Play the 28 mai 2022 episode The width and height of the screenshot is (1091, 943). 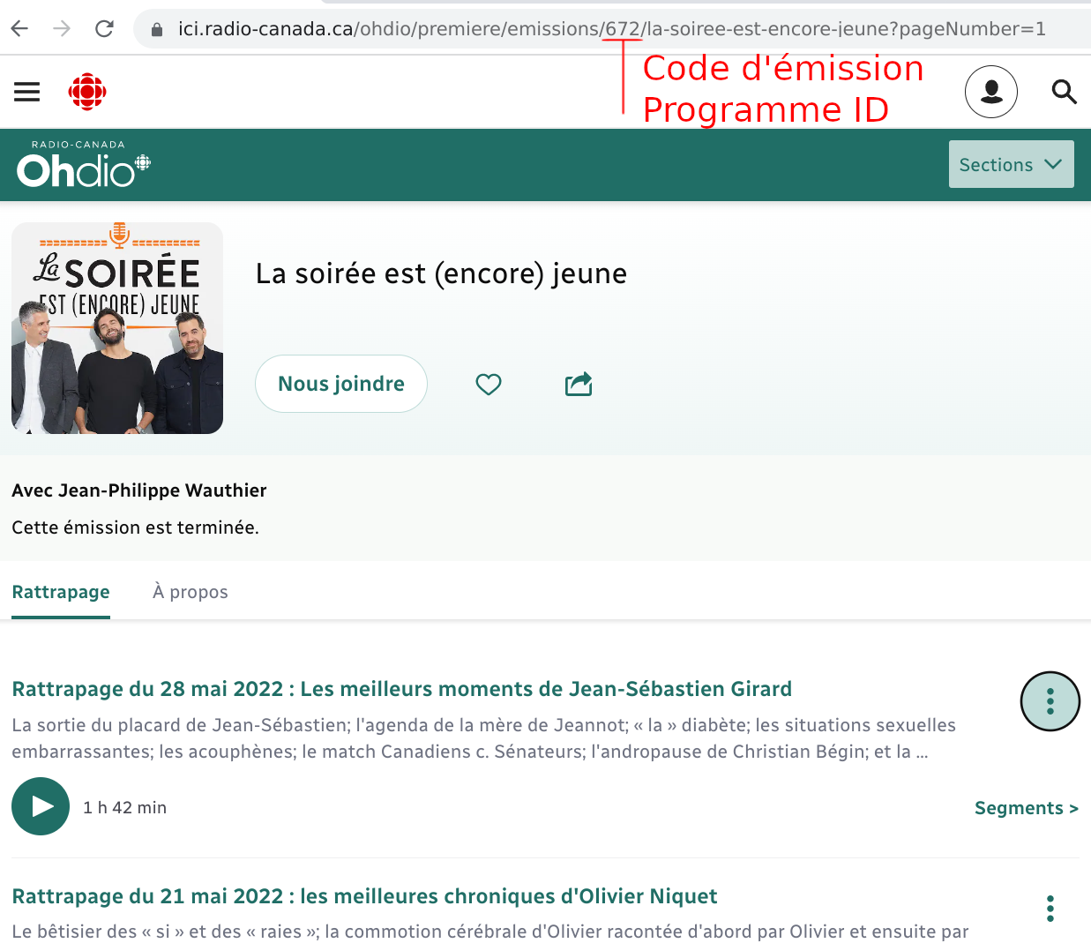(x=41, y=806)
